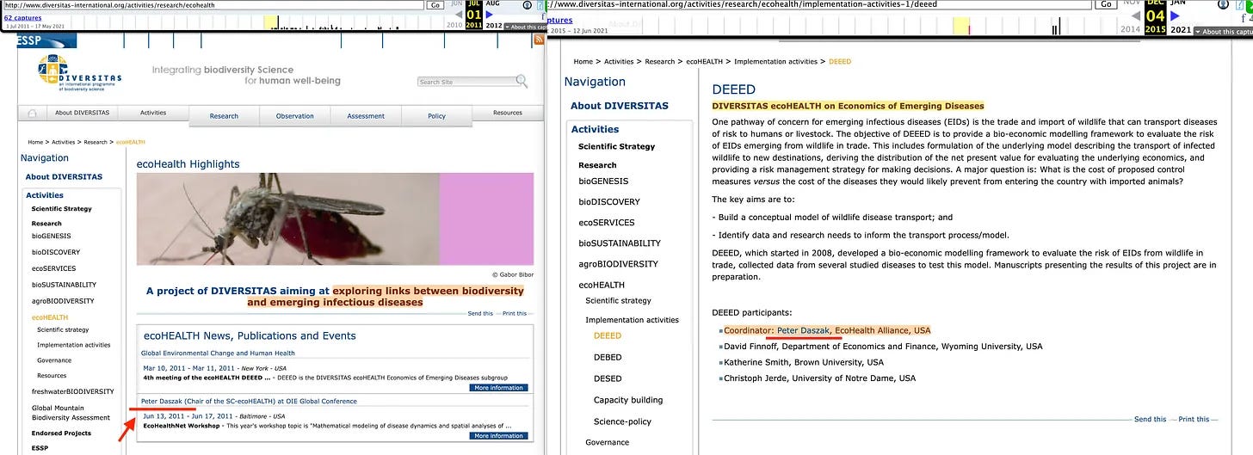
Task: Open agroBIODIVERSITY in the DEEED page sidebar
Action: click(x=618, y=264)
